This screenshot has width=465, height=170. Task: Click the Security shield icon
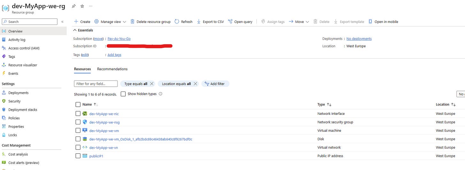pos(4,101)
